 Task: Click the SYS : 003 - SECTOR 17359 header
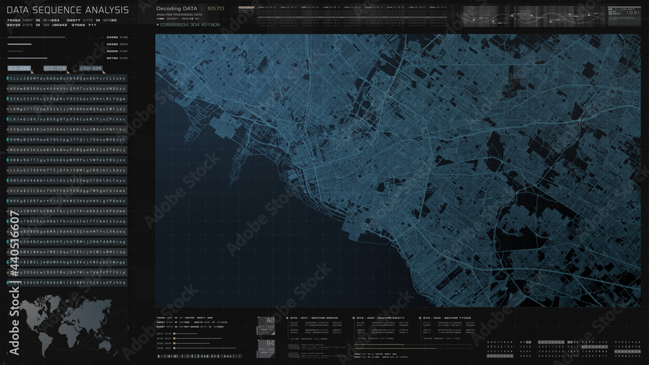point(447,318)
